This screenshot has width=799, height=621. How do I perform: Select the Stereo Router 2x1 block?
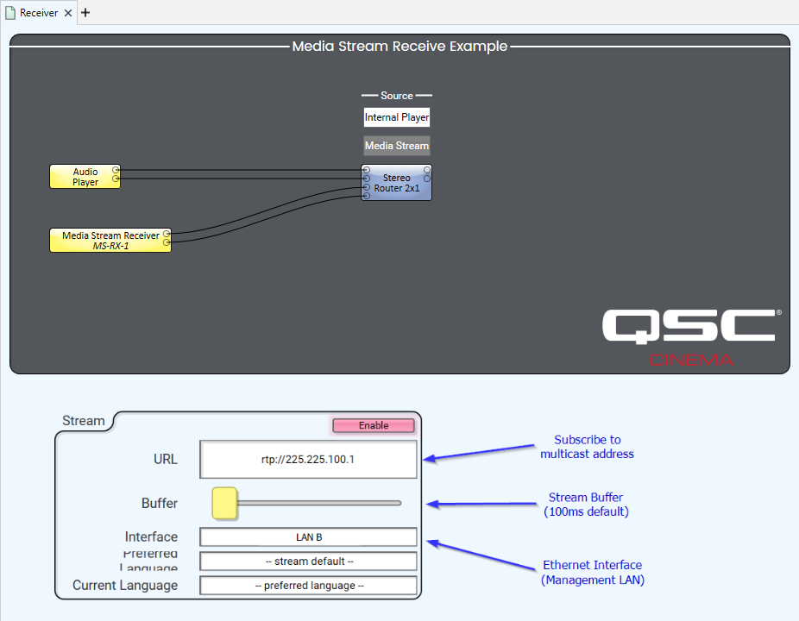pyautogui.click(x=396, y=183)
